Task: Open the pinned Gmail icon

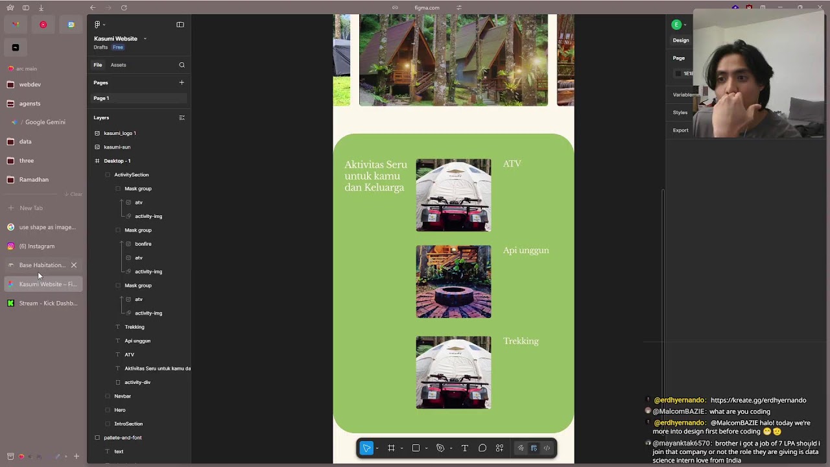Action: pos(16,25)
